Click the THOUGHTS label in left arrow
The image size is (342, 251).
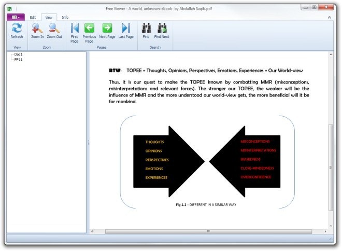tap(154, 142)
